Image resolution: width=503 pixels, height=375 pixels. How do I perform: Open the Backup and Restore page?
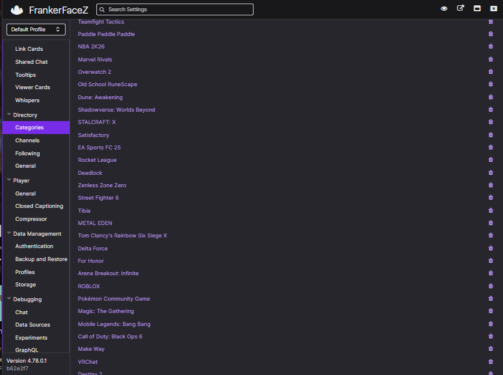tap(41, 259)
